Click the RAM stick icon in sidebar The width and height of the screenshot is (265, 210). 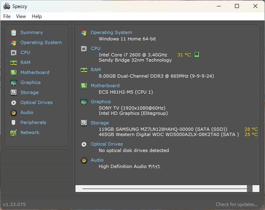coord(14,63)
